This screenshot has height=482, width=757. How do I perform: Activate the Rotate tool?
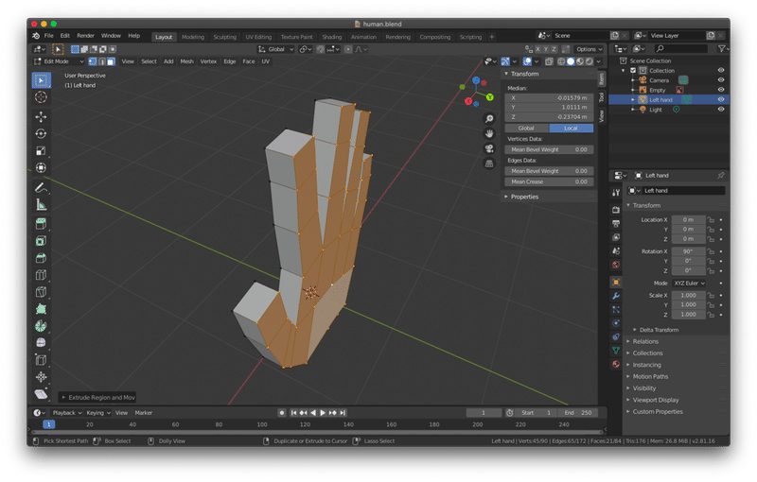point(41,133)
